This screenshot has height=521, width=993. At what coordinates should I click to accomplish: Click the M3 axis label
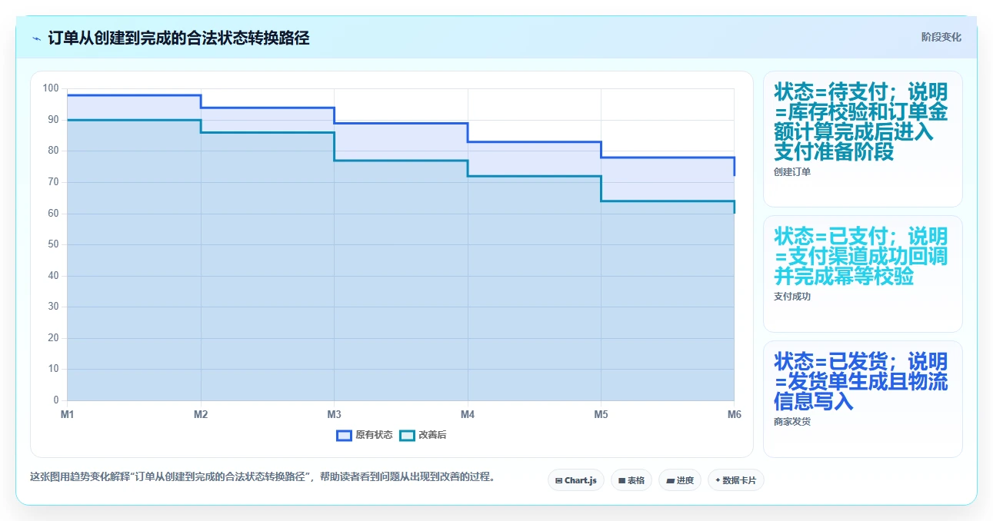(334, 414)
